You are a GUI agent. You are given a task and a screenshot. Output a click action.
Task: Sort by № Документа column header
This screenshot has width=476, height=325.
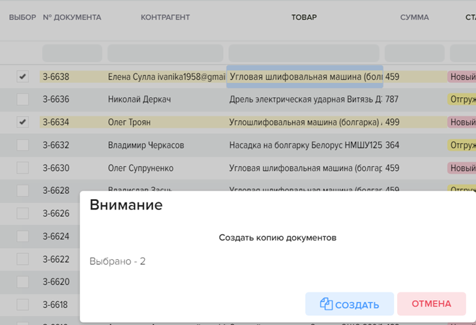point(72,18)
